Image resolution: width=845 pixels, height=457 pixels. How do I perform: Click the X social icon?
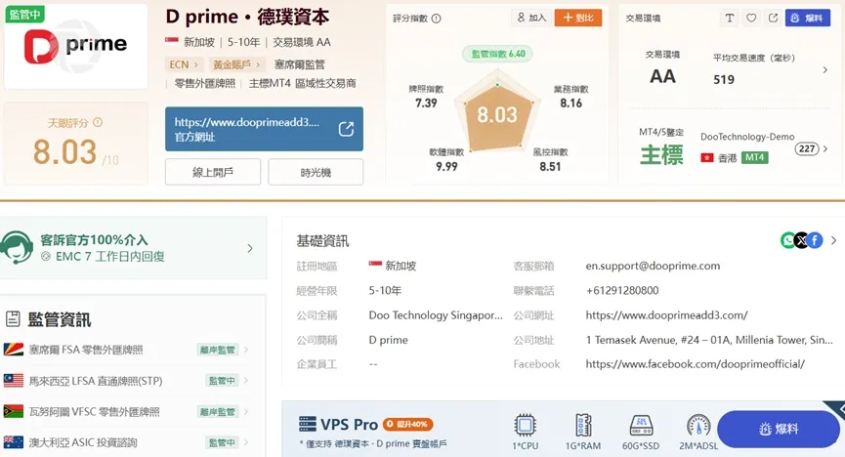point(801,240)
